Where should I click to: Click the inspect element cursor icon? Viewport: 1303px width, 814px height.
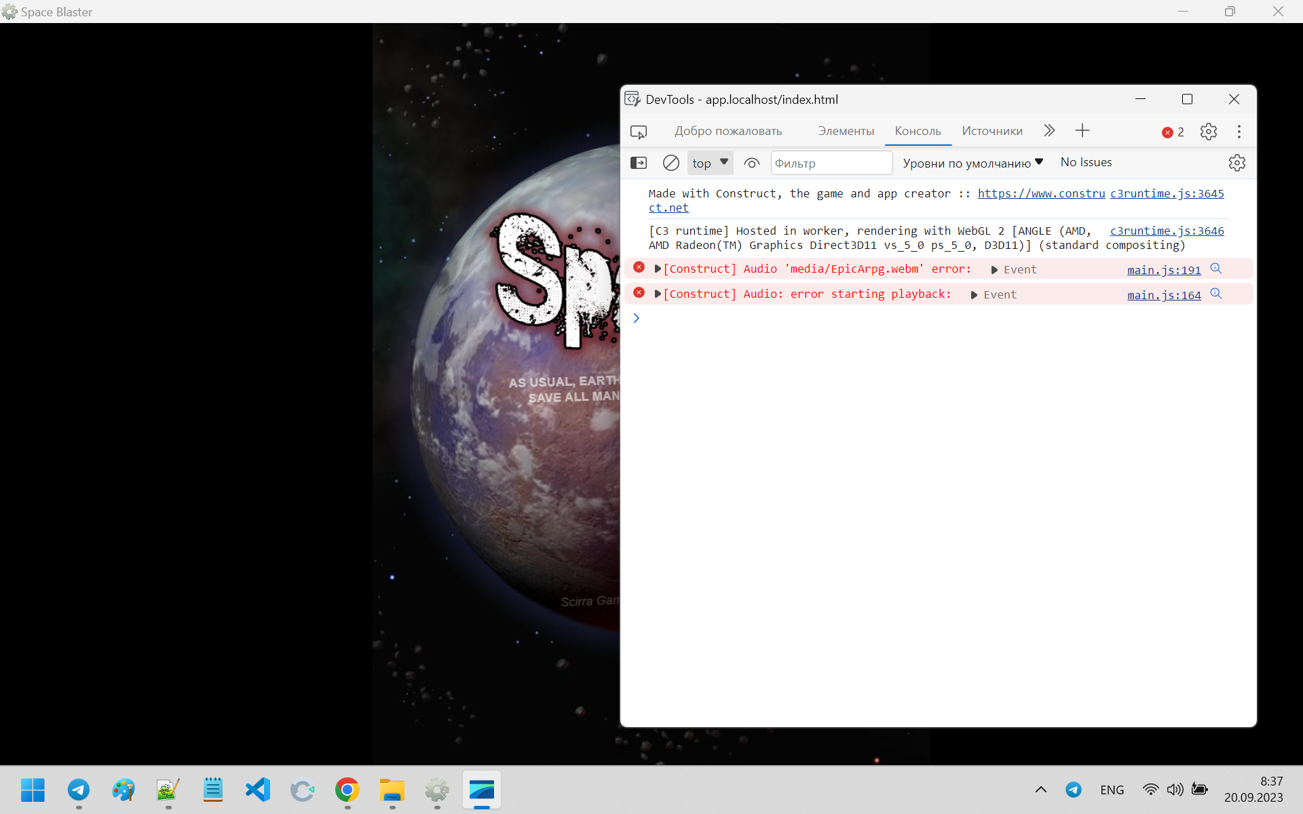(639, 131)
